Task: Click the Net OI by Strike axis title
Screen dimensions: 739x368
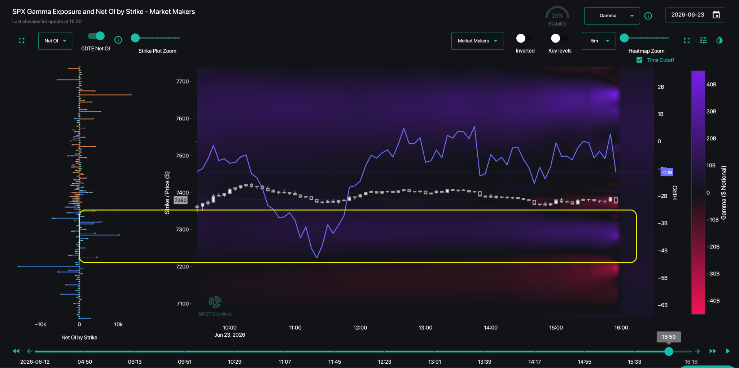Action: [79, 337]
